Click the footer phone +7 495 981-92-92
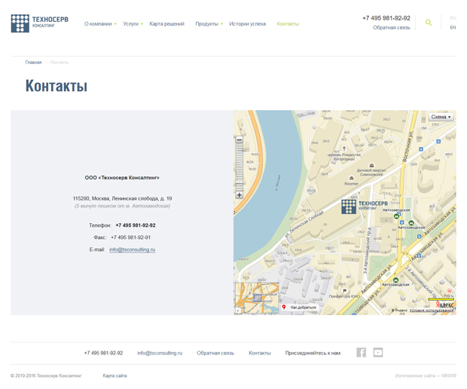This screenshot has width=467, height=389. tap(104, 353)
